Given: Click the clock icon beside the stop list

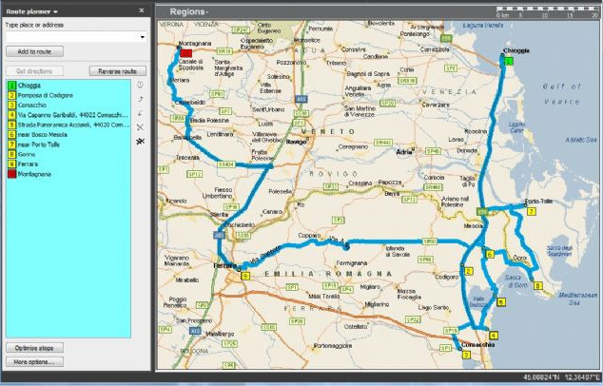Looking at the screenshot, I should [140, 86].
